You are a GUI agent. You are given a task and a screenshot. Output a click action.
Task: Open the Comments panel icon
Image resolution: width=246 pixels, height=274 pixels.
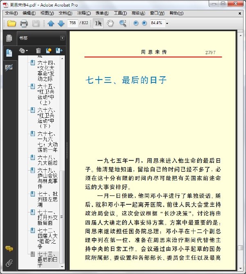point(9,249)
